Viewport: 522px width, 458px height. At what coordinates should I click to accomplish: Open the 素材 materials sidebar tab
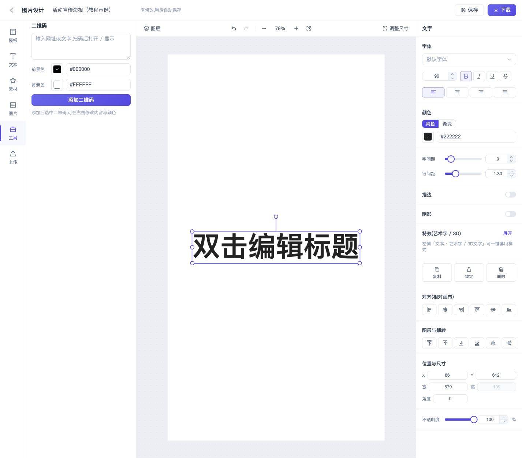point(13,84)
